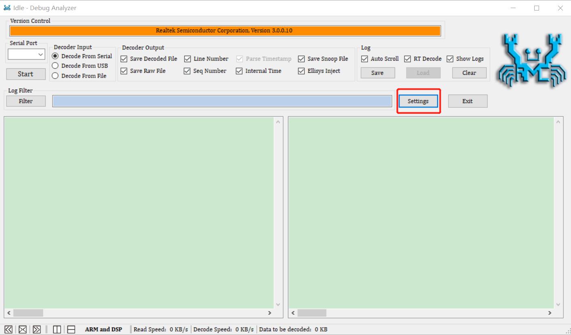Click the orange Realtek version banner
571x335 pixels.
pyautogui.click(x=225, y=31)
